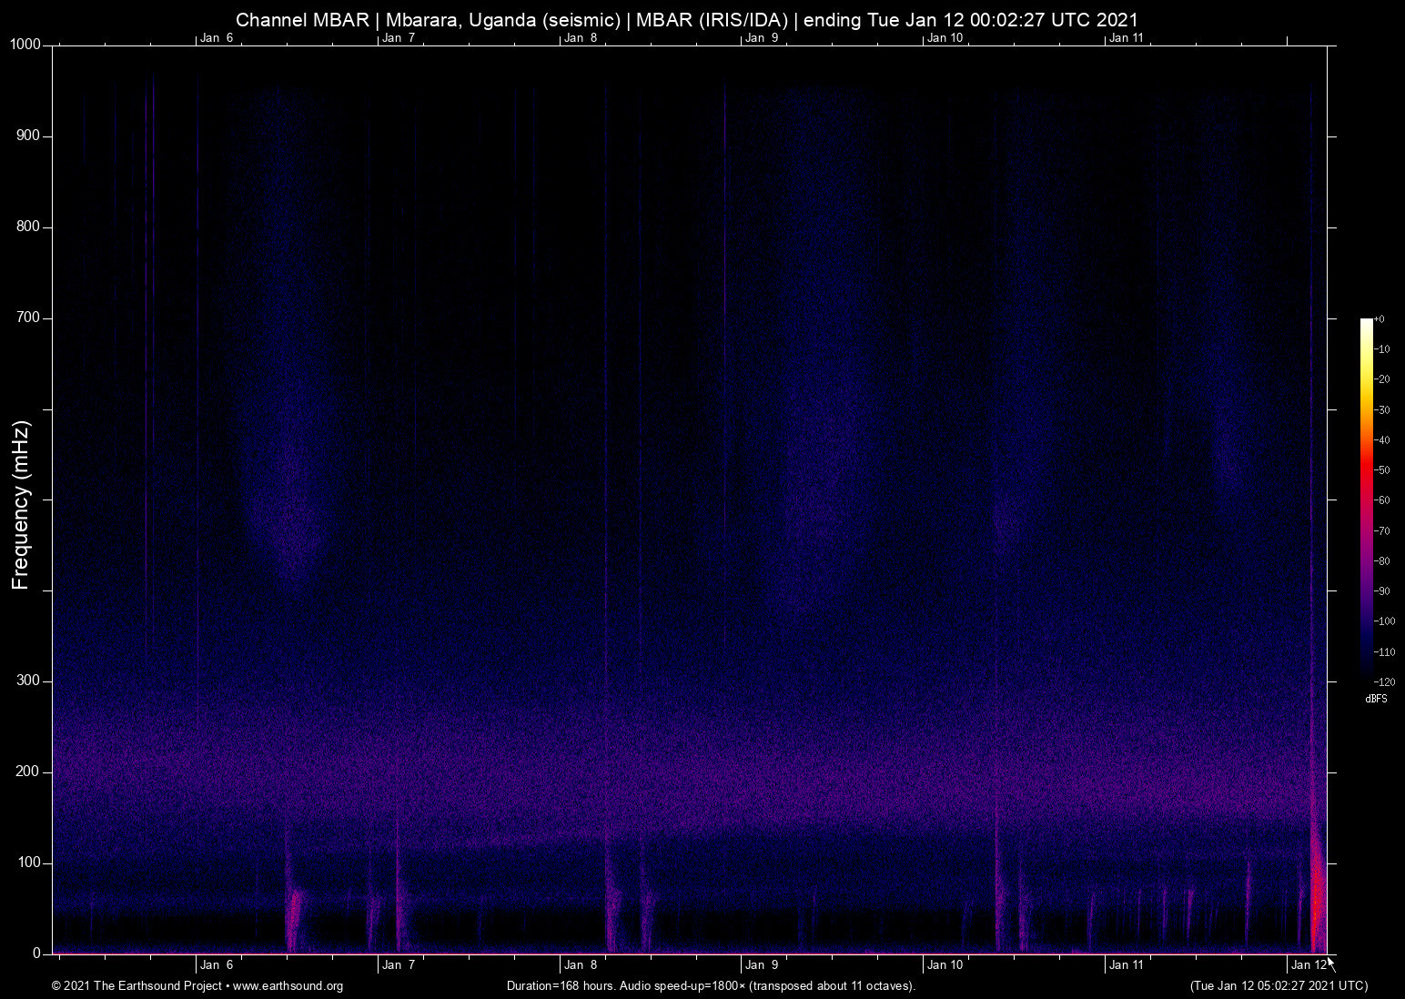
Task: Click the 900 frequency tick label
Action: [30, 135]
